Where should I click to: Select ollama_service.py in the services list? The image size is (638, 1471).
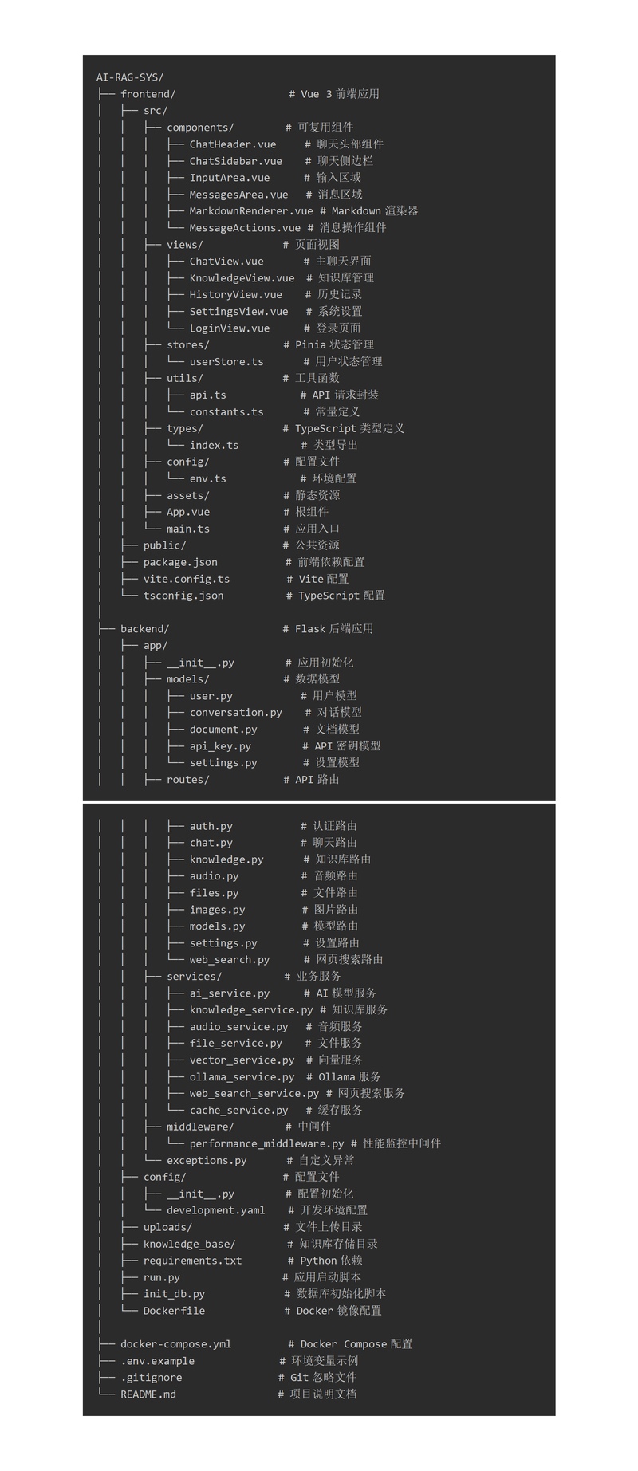pos(242,1077)
